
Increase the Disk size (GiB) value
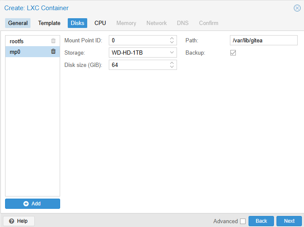[172, 63]
